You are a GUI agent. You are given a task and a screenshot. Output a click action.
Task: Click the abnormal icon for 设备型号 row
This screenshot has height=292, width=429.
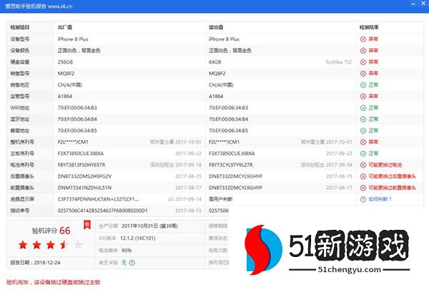coord(363,39)
